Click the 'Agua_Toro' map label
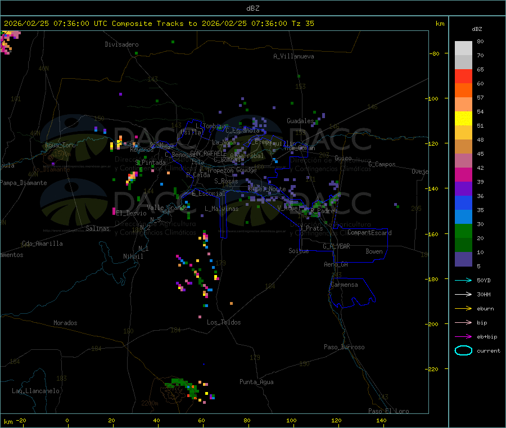The height and width of the screenshot is (428, 506). coord(60,145)
